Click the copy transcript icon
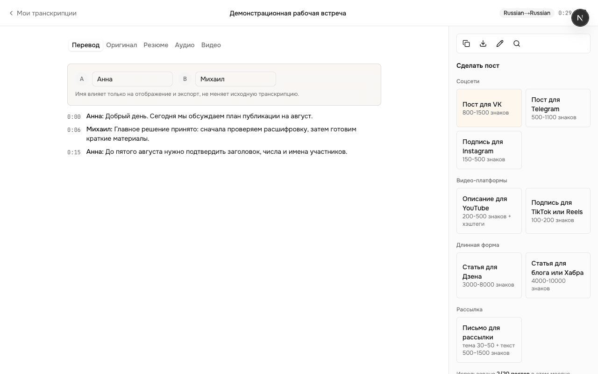Screen dimensions: 598x374 pos(466,43)
